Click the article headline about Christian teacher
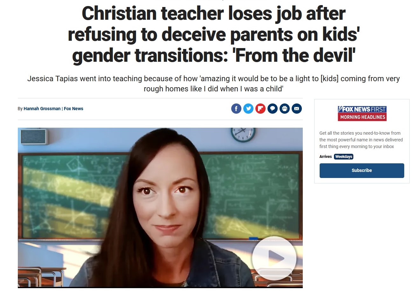 coord(213,34)
